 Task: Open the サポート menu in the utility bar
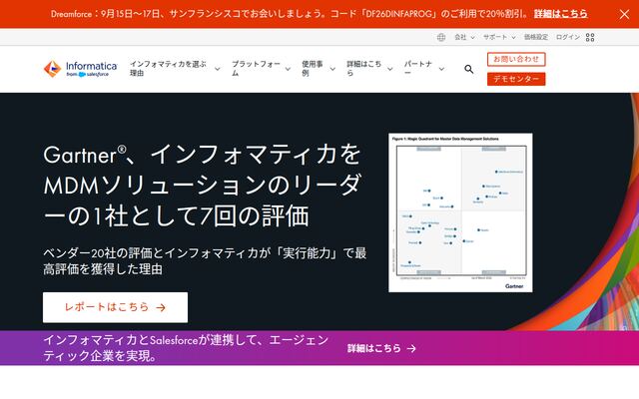coord(495,37)
